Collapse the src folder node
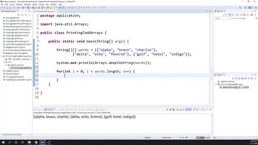The width and height of the screenshot is (258, 145). (x=4, y=62)
